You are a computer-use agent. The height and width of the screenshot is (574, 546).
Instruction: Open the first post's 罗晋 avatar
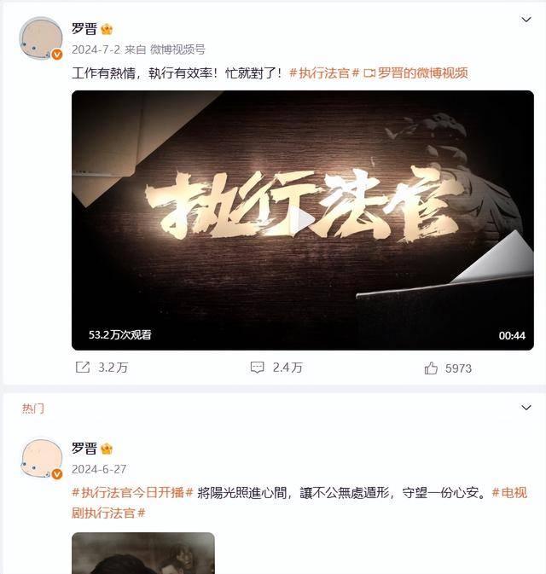tap(41, 38)
